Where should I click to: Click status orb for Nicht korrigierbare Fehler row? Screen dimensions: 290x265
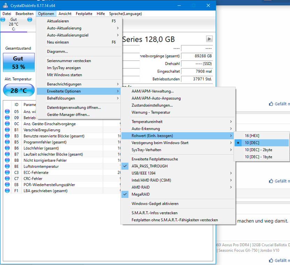[x=7, y=160]
